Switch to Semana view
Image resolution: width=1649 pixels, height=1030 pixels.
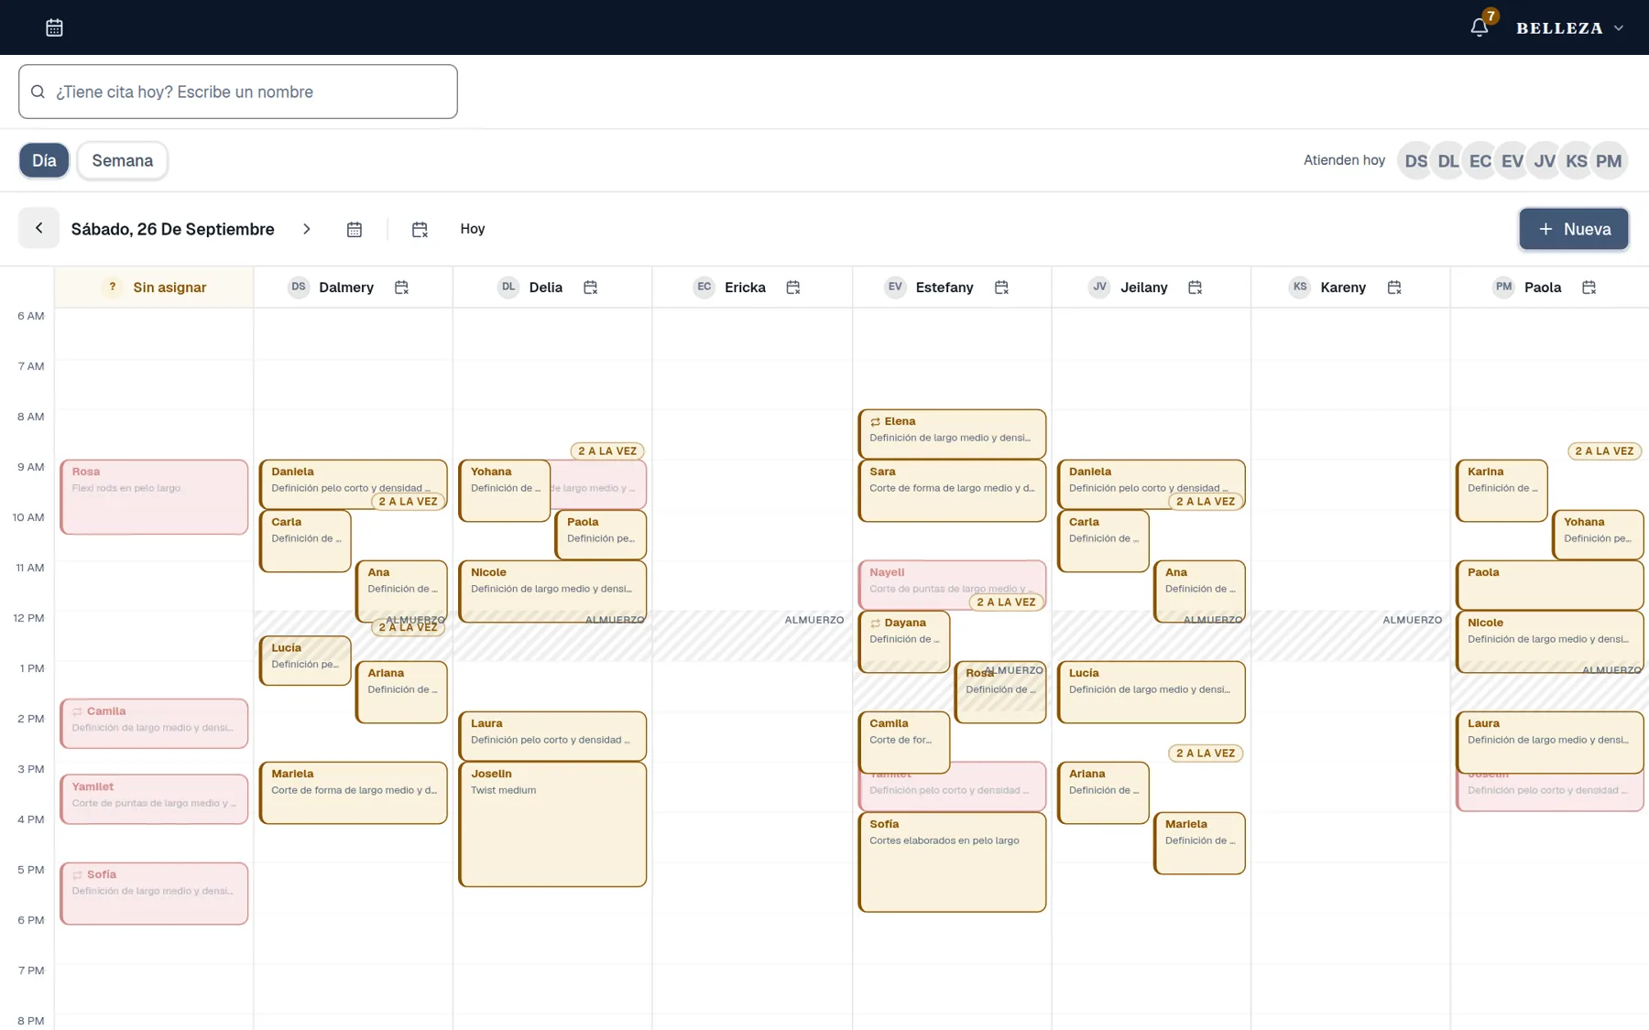123,160
